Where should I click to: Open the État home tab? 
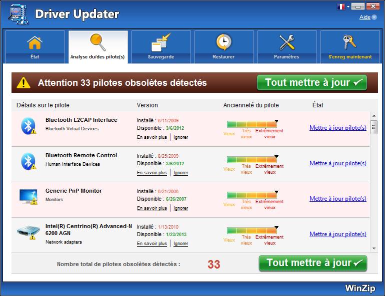click(x=34, y=47)
